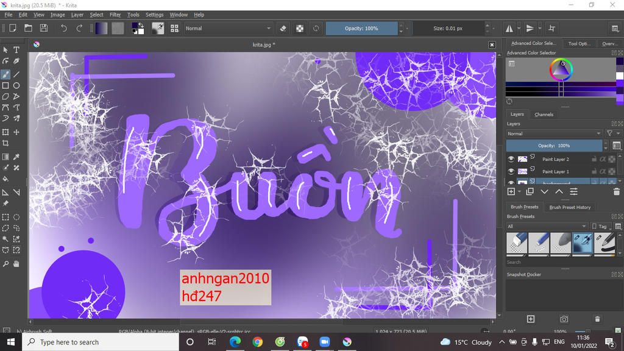Select the Fill bucket tool
The image size is (624, 351).
point(5,179)
